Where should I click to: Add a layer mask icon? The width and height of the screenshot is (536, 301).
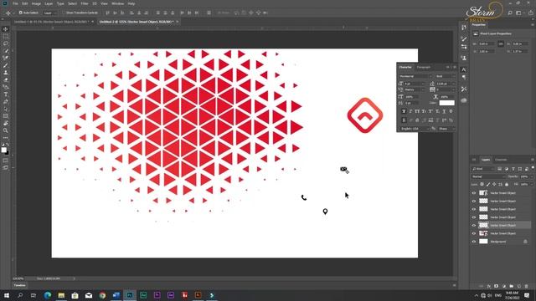(497, 286)
